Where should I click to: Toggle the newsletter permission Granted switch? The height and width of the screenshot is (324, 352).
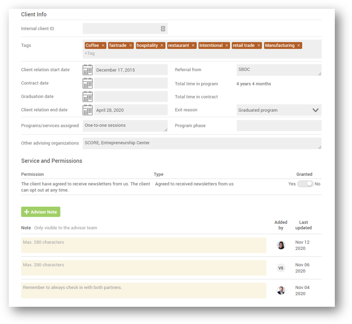tap(305, 184)
